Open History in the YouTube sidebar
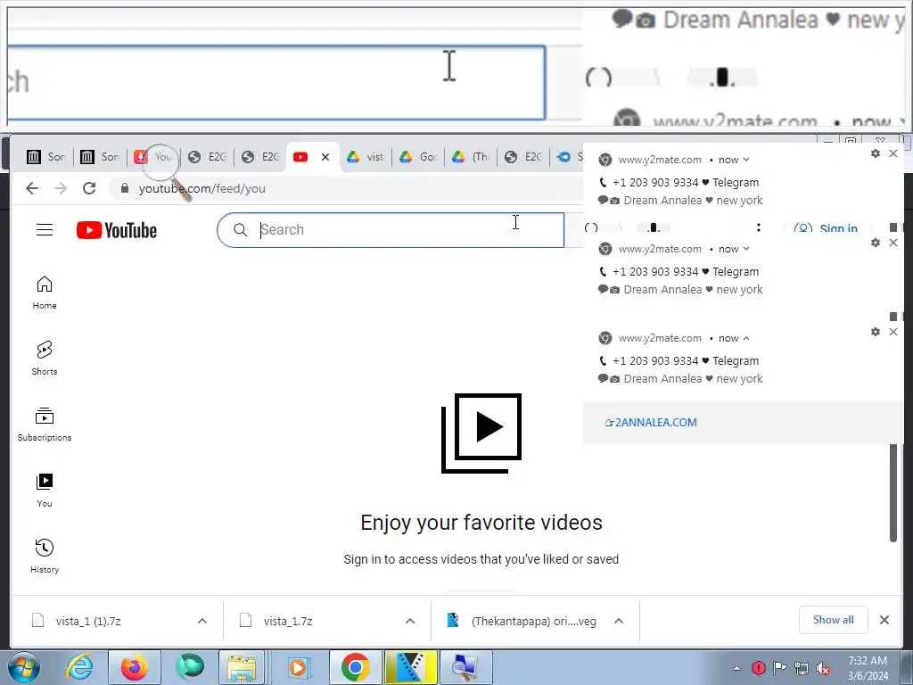The height and width of the screenshot is (685, 913). pyautogui.click(x=45, y=557)
